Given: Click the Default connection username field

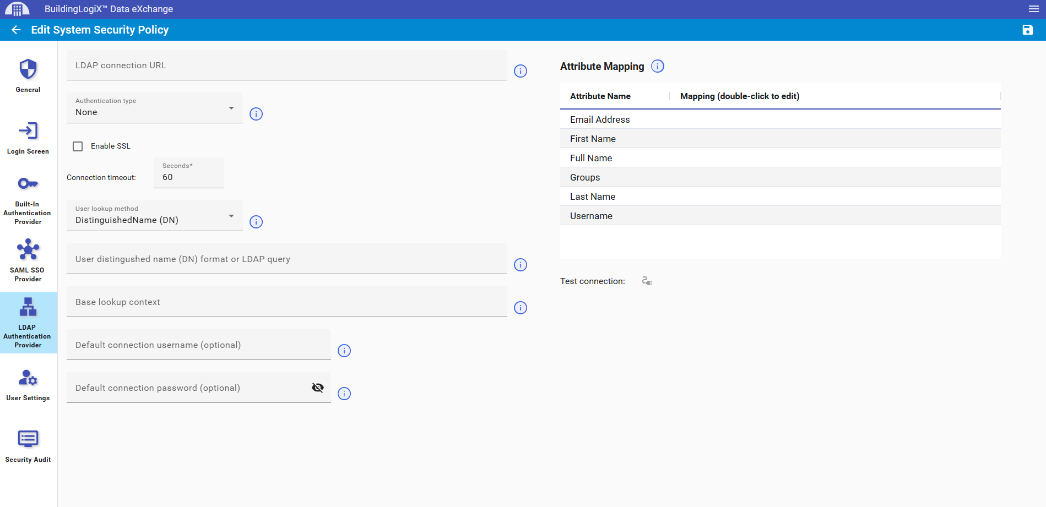Looking at the screenshot, I should tap(199, 345).
